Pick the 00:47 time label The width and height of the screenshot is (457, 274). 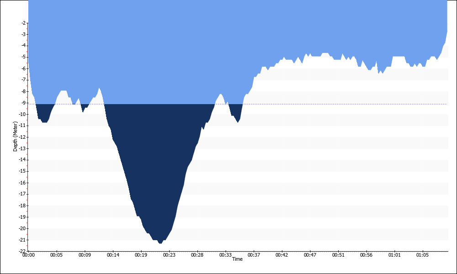[310, 255]
